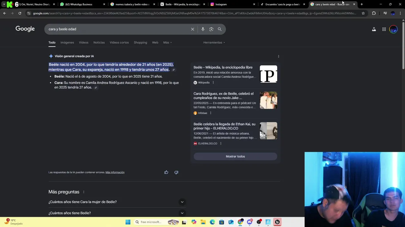
Task: Open three-dot menu next to Wikipedia source
Action: [213, 83]
